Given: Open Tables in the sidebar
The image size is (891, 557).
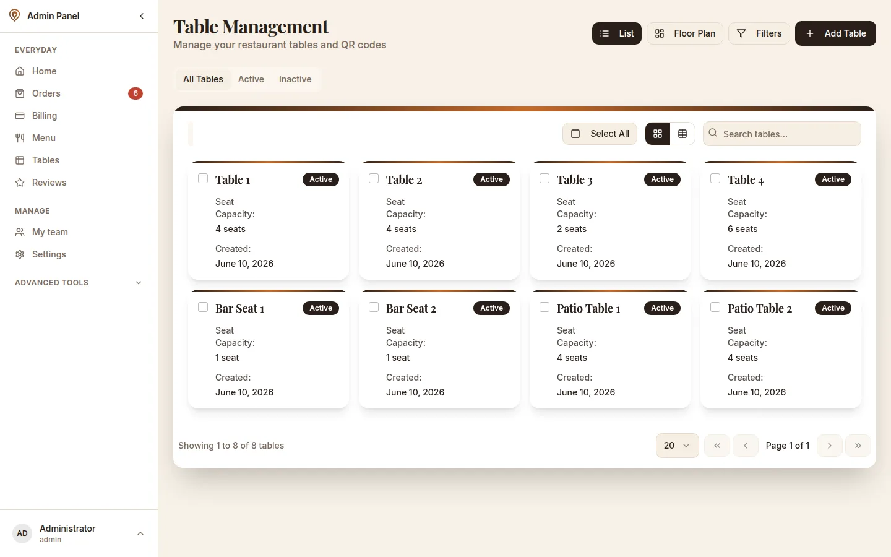Looking at the screenshot, I should coord(79,160).
